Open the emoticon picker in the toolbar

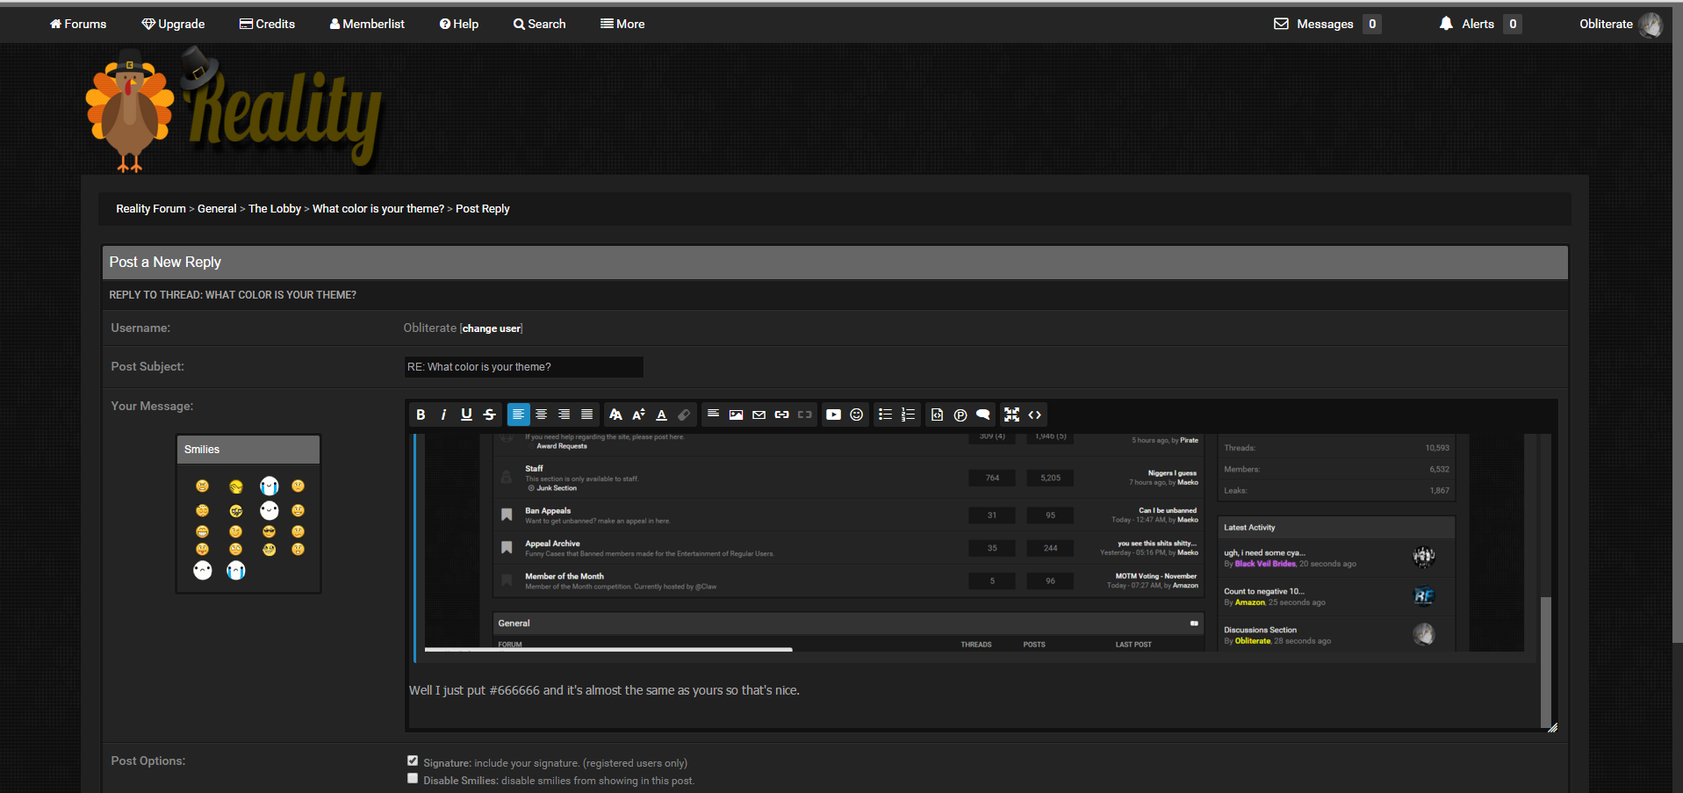[856, 415]
